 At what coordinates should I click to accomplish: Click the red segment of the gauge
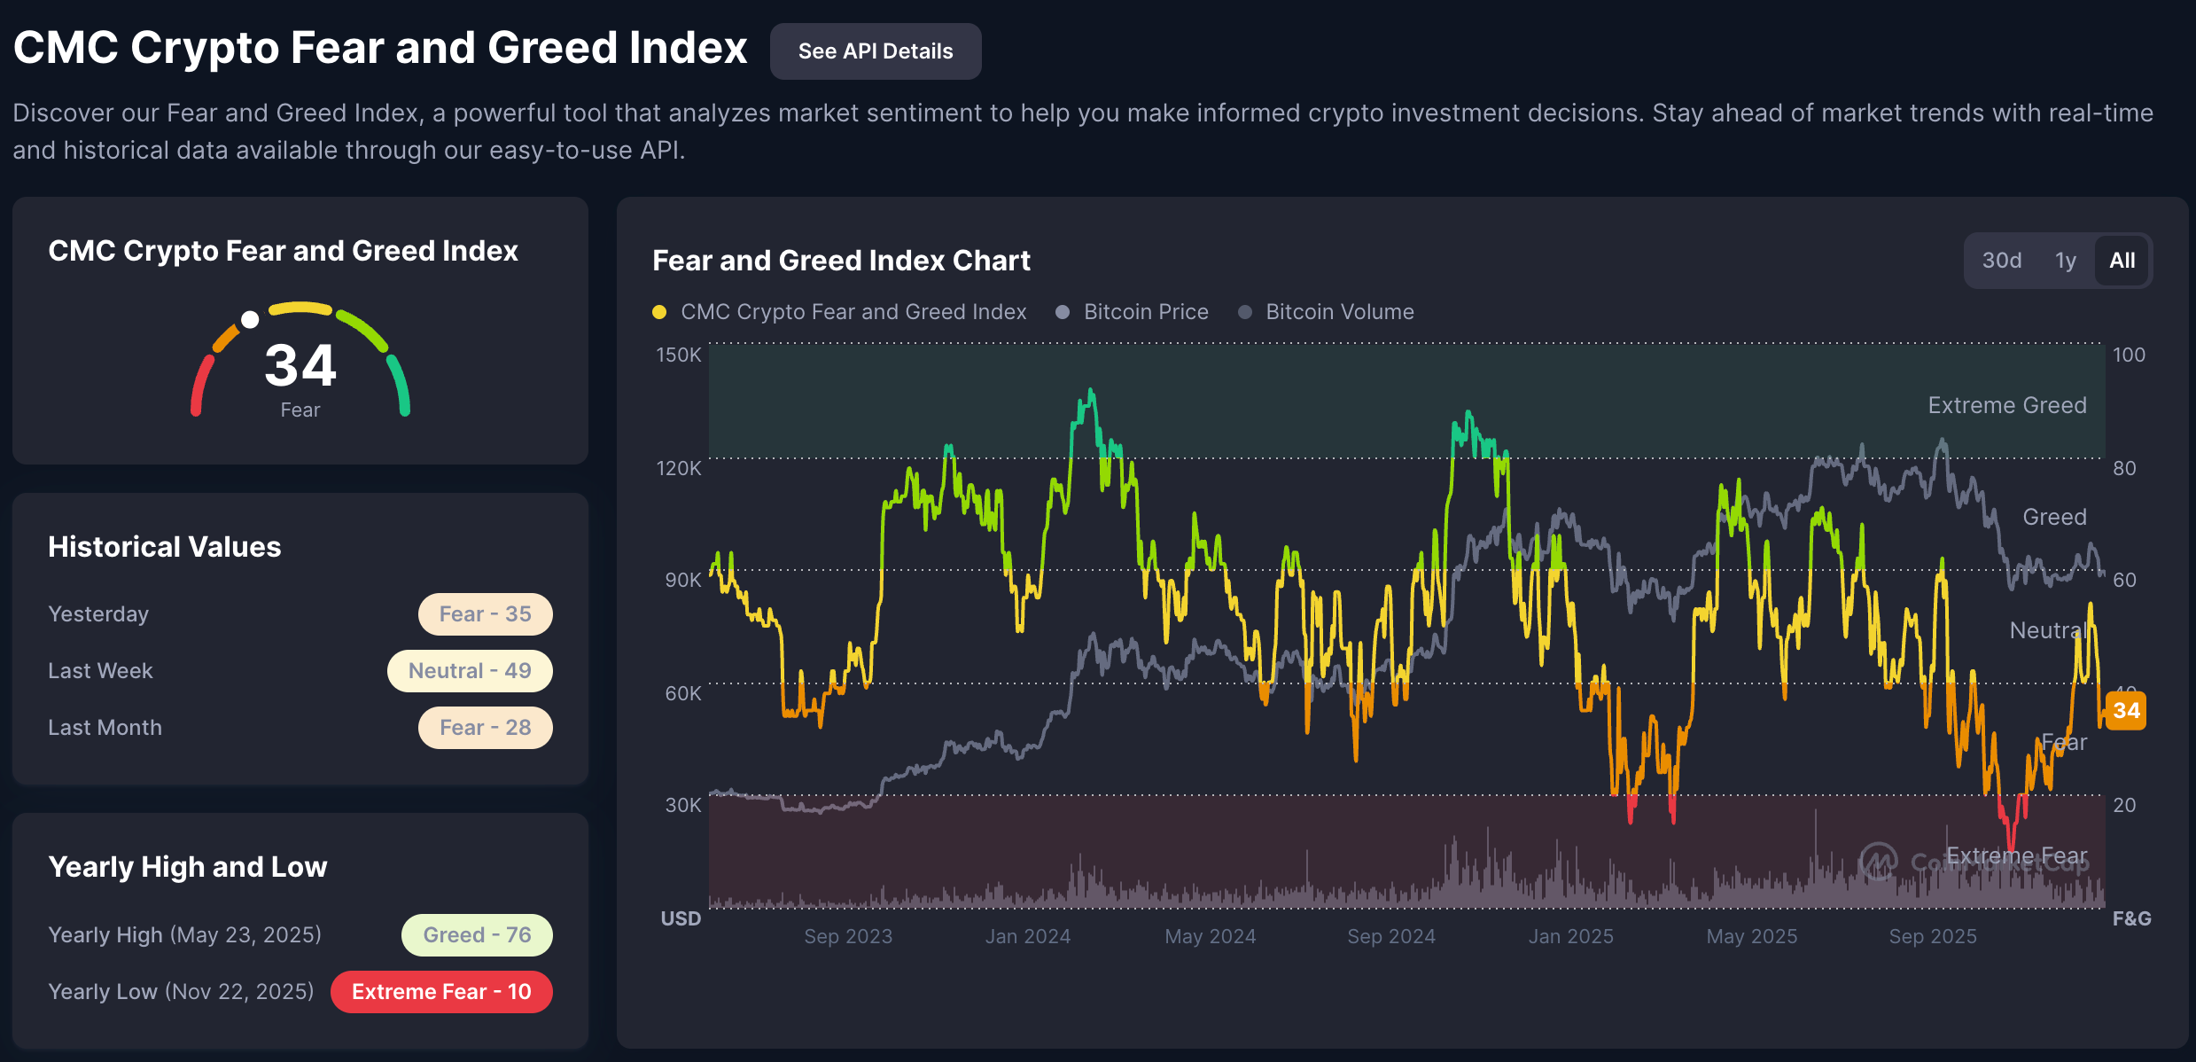(199, 385)
